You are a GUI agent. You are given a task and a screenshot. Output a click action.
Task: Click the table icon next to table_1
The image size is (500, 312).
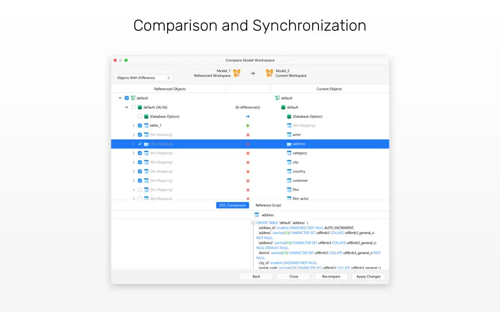146,126
